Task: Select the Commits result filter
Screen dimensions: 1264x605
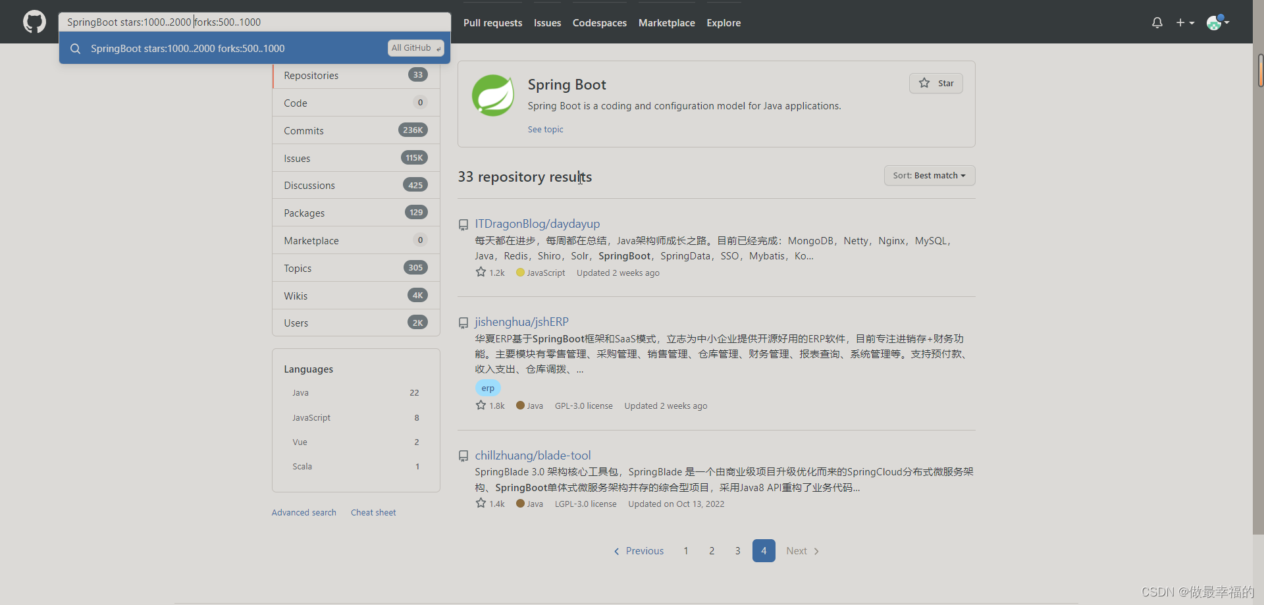Action: (x=356, y=131)
